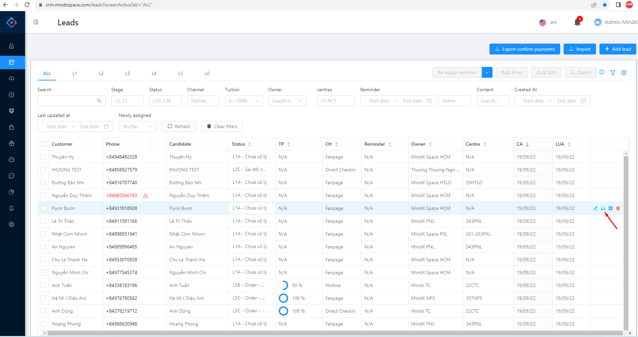
Task: Click the notification bell icon
Action: point(577,22)
